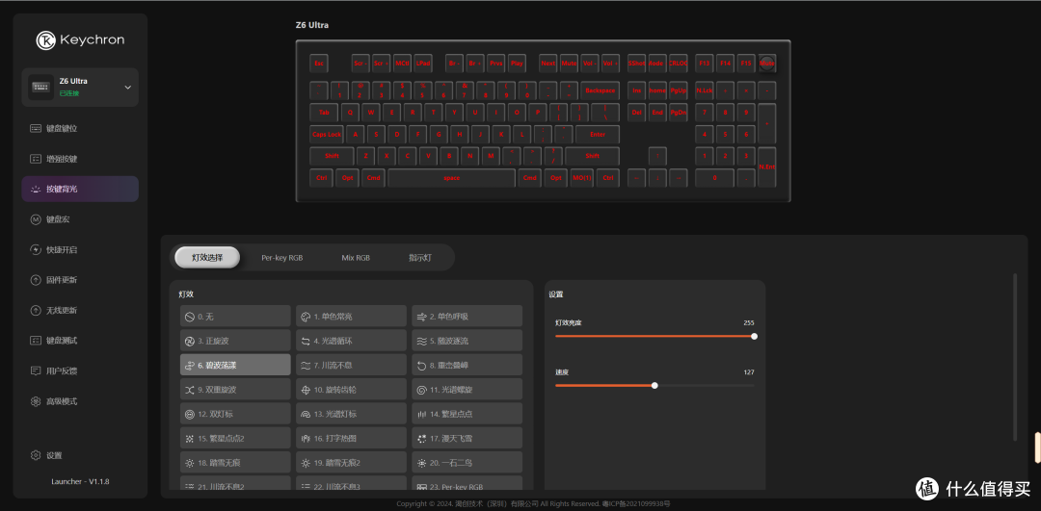Select the N.Ent numpad key
Viewport: 1041px width, 511px height.
click(x=767, y=167)
